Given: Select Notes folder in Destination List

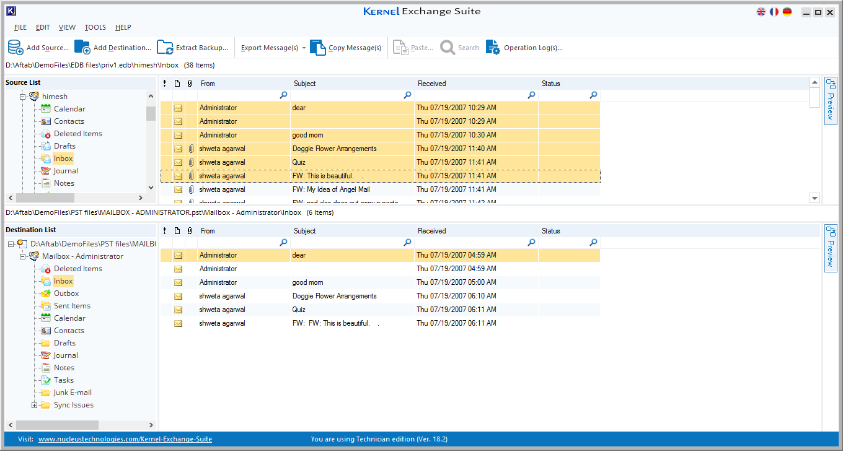Looking at the screenshot, I should tap(64, 368).
